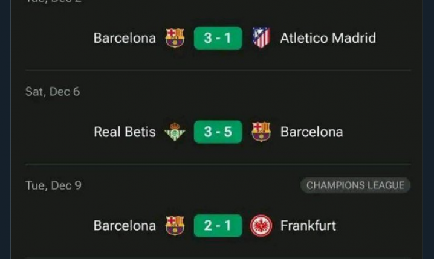The width and height of the screenshot is (434, 259).
Task: Click Barcelona's name in the Atletico Madrid match
Action: pos(125,38)
